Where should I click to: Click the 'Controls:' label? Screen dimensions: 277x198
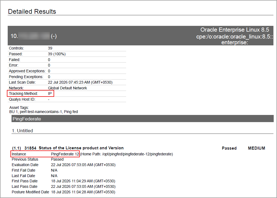pyautogui.click(x=16, y=48)
